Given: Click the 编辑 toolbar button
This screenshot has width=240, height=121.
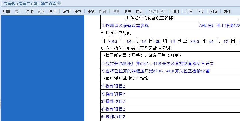Looking at the screenshot, I should (x=7, y=11).
